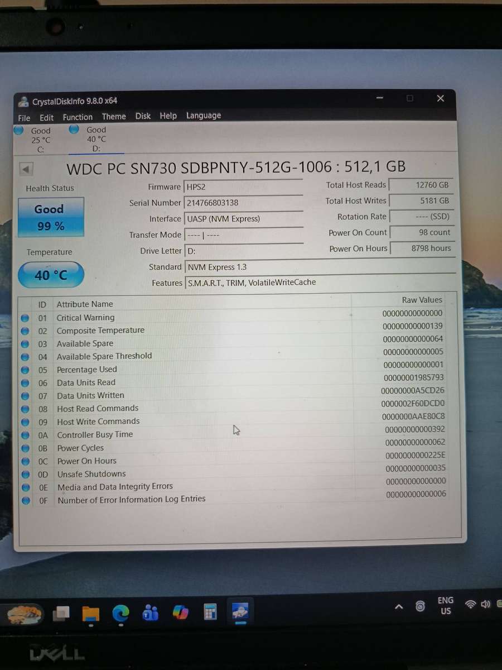
Task: Click the status icon for Host Read Commands
Action: (x=25, y=409)
